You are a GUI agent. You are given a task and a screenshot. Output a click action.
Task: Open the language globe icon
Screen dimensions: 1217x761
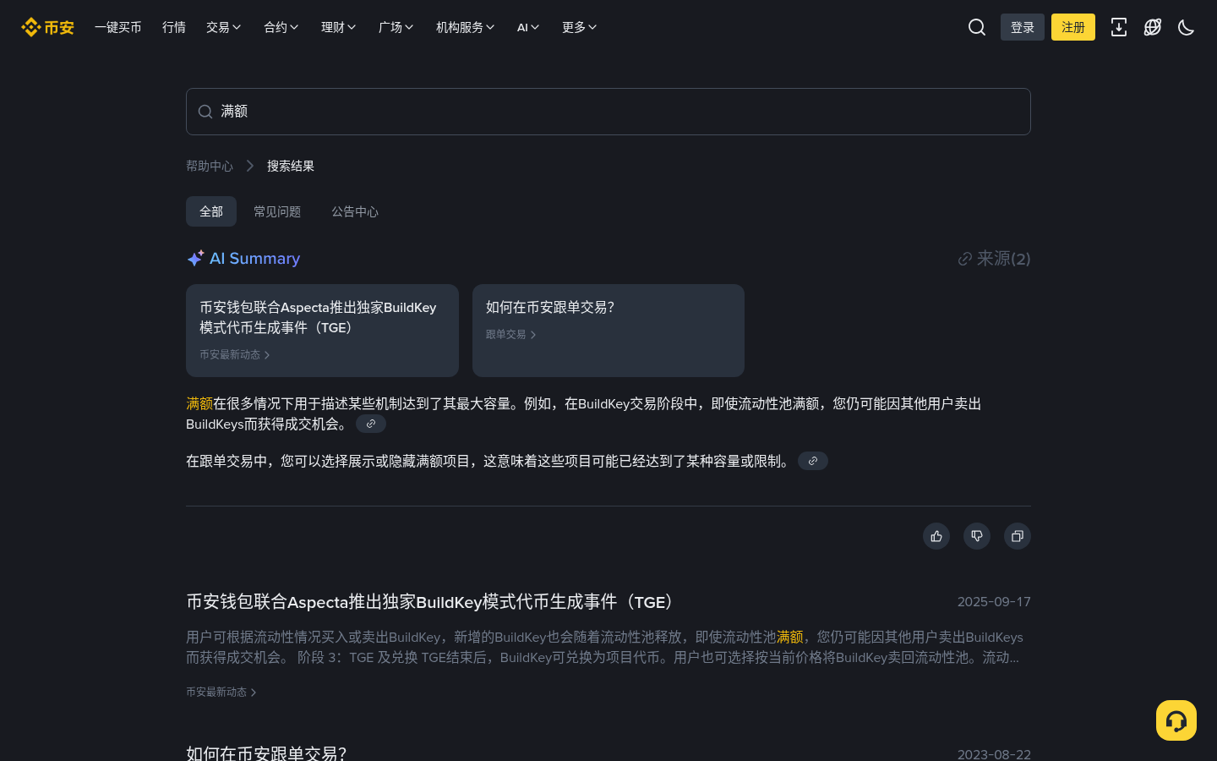point(1153,27)
